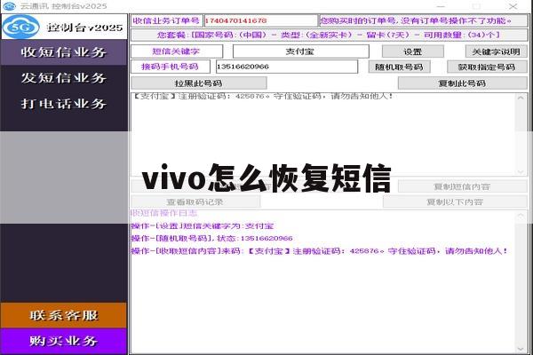Open the 收短信业务 section

[x=64, y=52]
